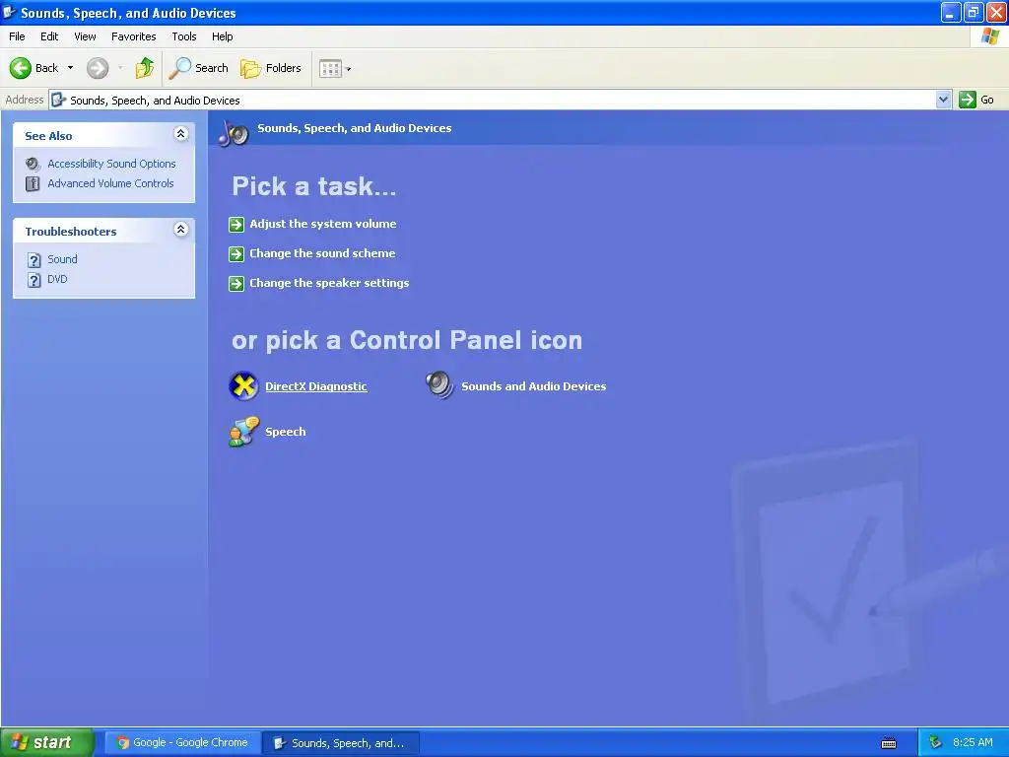Viewport: 1009px width, 757px height.
Task: Click the system tray network icon
Action: pyautogui.click(x=935, y=743)
